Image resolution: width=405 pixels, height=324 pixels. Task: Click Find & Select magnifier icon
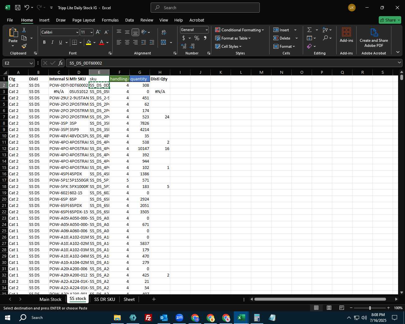pyautogui.click(x=325, y=38)
